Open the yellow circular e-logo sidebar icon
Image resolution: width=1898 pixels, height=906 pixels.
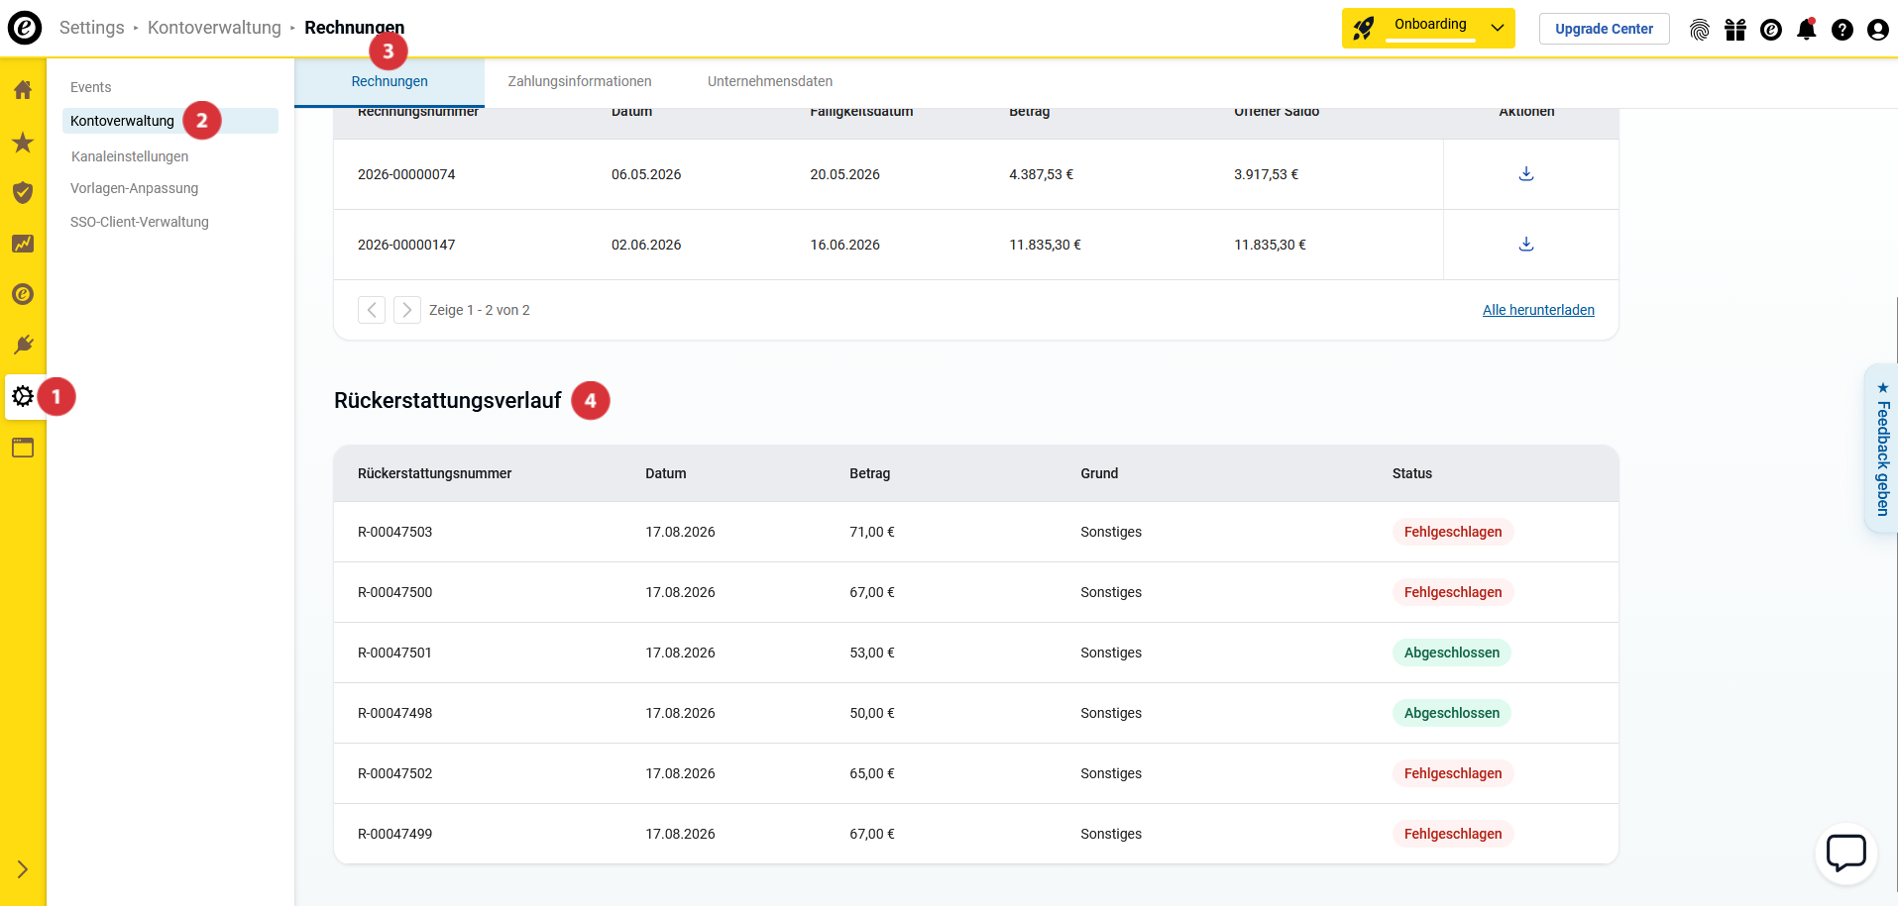point(23,294)
